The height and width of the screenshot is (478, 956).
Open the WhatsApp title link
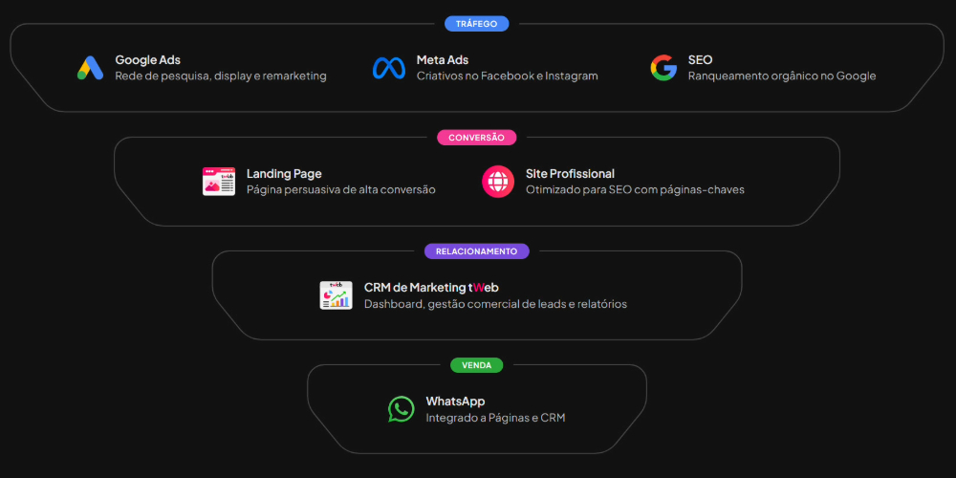[x=455, y=402]
